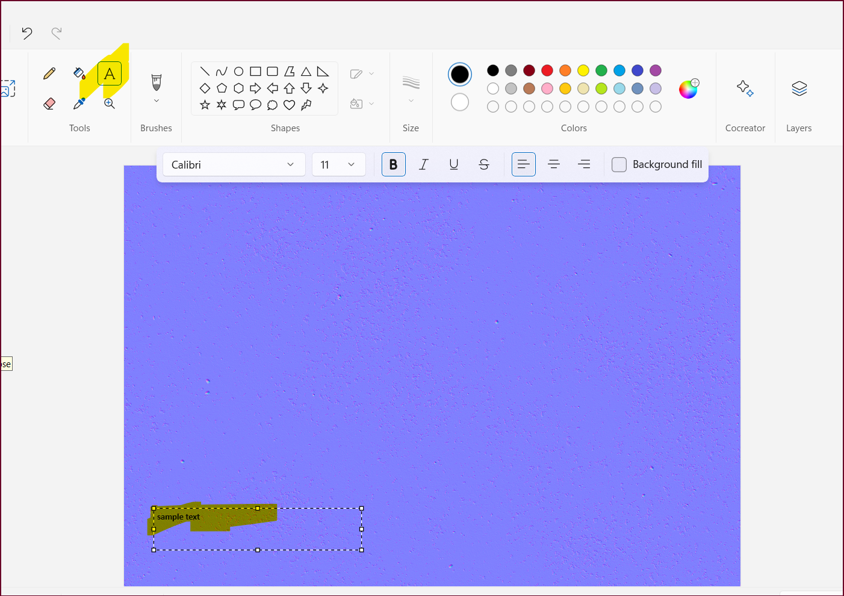Image resolution: width=844 pixels, height=596 pixels.
Task: Select Color 2 white secondary swatch
Action: click(460, 102)
